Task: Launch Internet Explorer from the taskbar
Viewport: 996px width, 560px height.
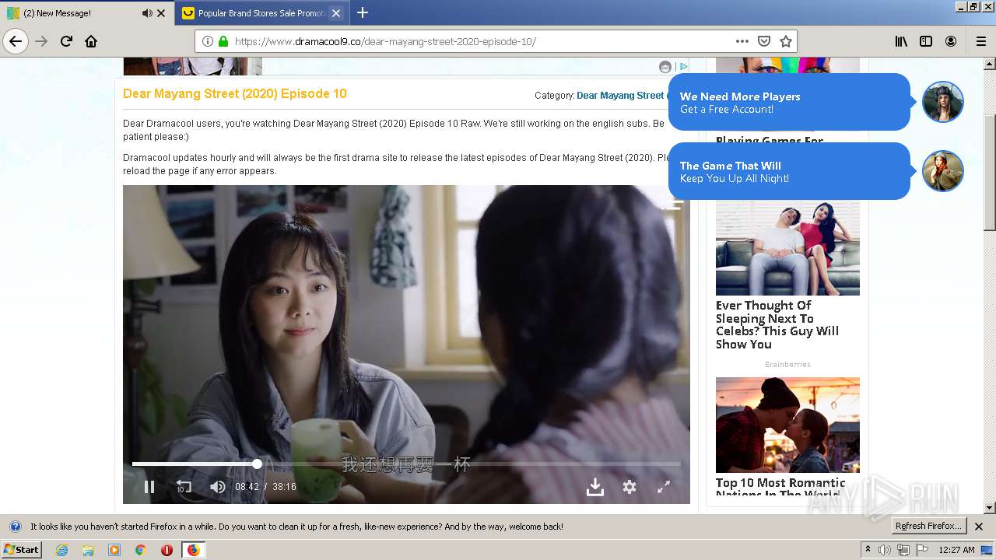Action: [x=61, y=550]
